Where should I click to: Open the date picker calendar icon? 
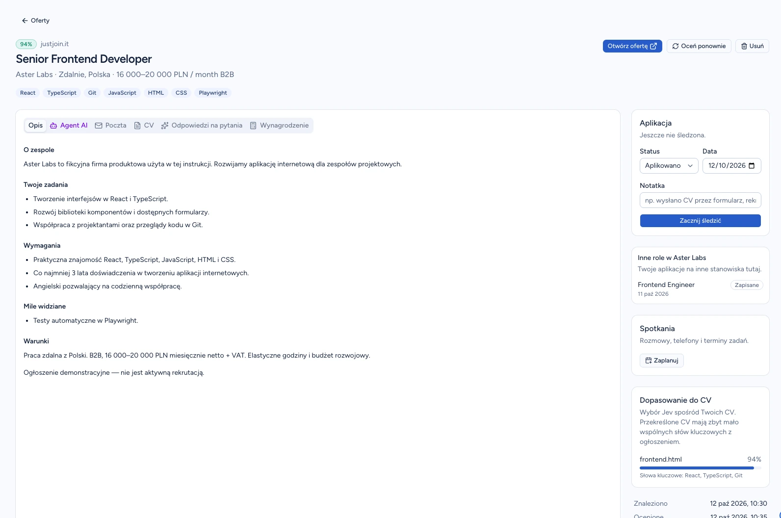[x=752, y=166]
